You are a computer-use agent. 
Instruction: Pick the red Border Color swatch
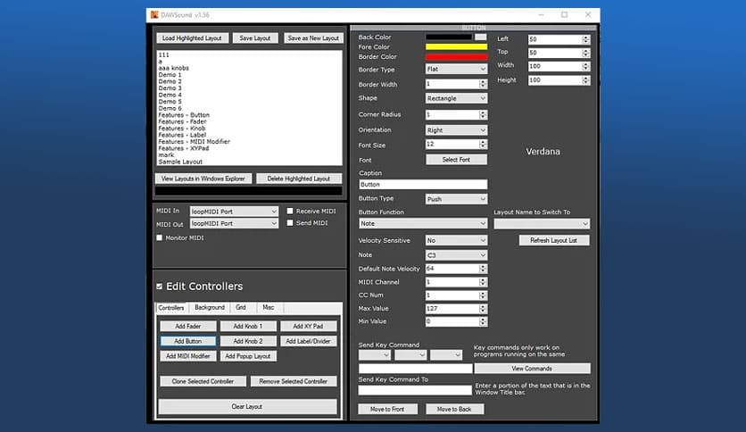[x=456, y=56]
